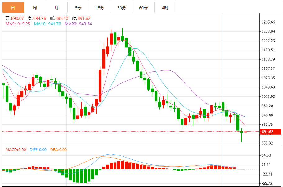Click the DEA:0.00 label
This screenshot has width=283, height=187.
pyautogui.click(x=58, y=150)
